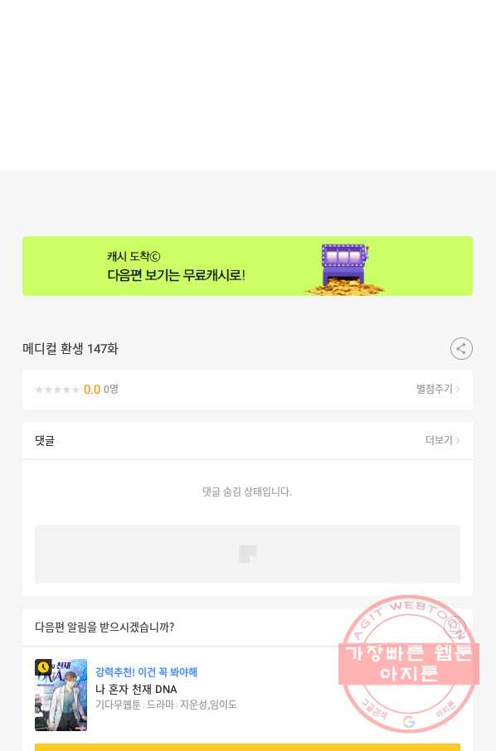Click the yellow button at the bottom edge

tap(247, 747)
